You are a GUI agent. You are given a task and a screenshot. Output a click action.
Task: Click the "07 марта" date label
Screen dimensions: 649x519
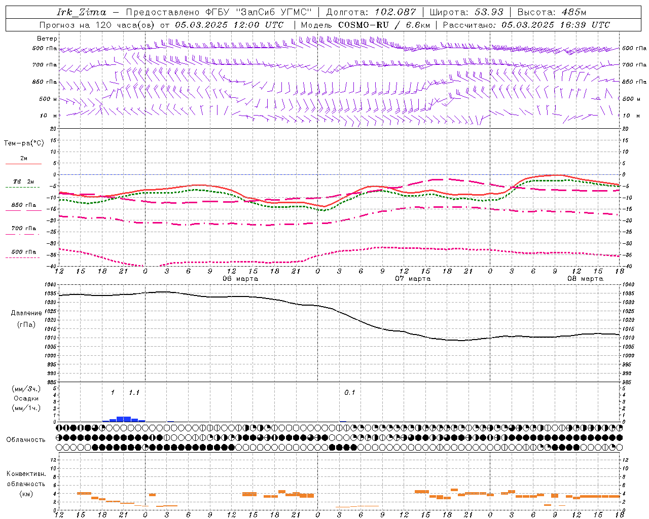click(413, 279)
